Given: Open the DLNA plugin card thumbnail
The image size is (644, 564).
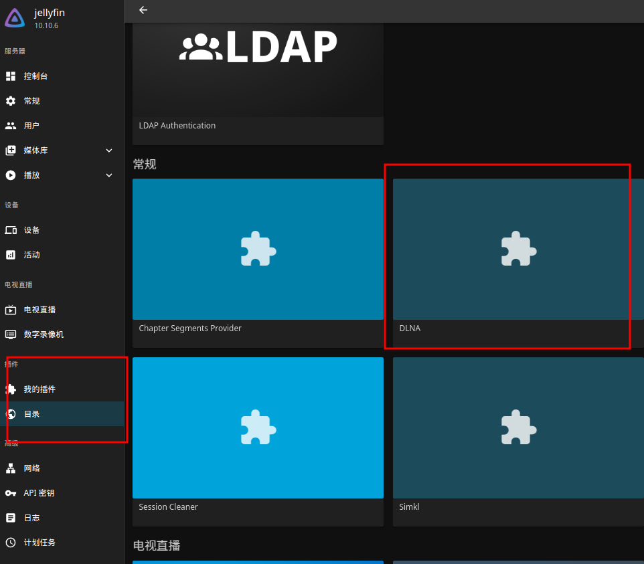Looking at the screenshot, I should (x=518, y=249).
